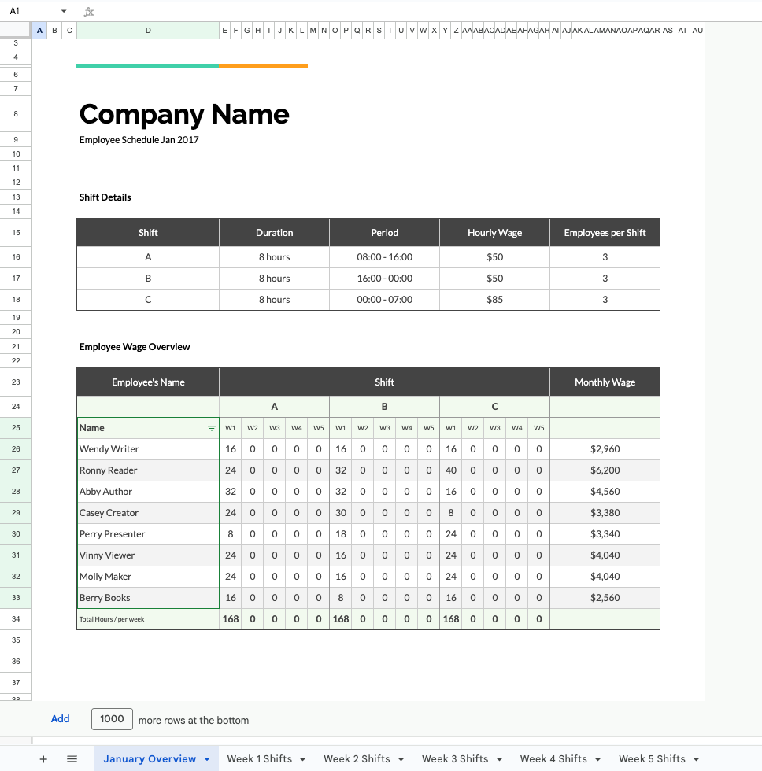
Task: Click the $2,960 monthly wage cell
Action: point(605,449)
